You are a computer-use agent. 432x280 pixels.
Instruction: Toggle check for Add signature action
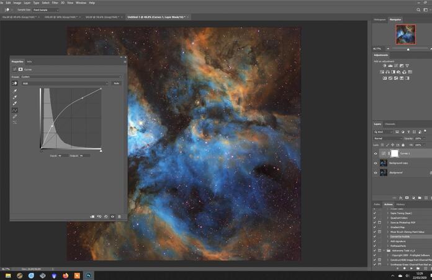(x=374, y=241)
